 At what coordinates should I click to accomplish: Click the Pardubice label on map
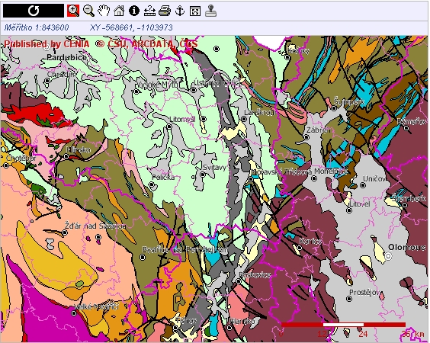coord(66,57)
